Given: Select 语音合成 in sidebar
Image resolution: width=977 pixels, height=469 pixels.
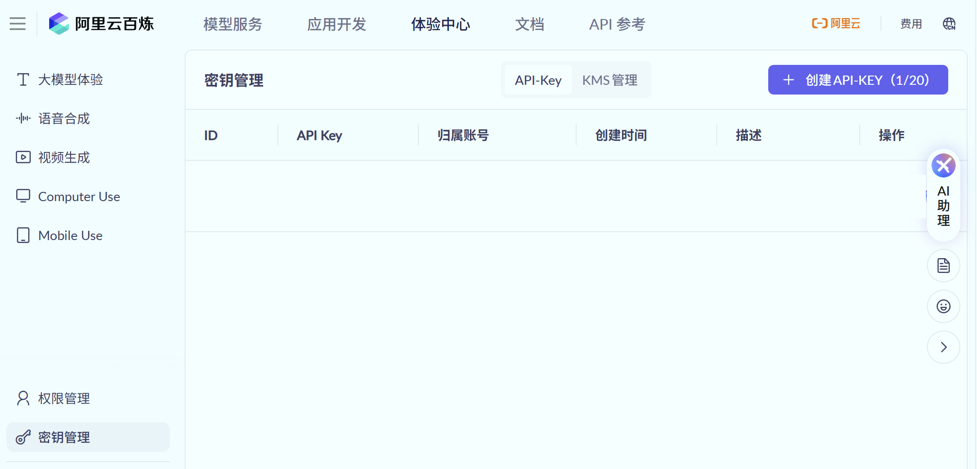Looking at the screenshot, I should [88, 119].
